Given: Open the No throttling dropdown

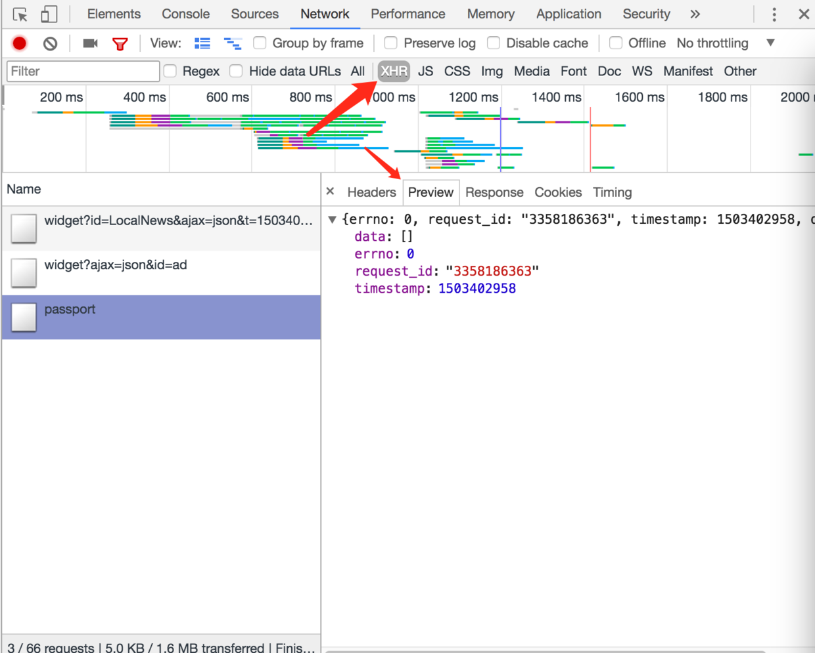Looking at the screenshot, I should pyautogui.click(x=726, y=43).
